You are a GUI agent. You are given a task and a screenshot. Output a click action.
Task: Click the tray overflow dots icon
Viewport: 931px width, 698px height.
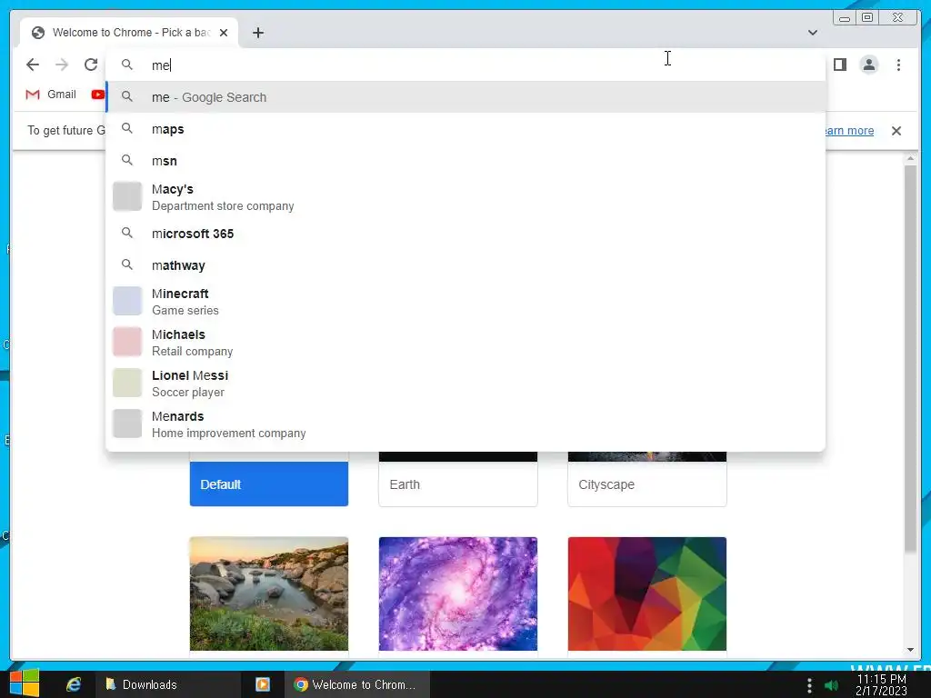click(x=808, y=685)
